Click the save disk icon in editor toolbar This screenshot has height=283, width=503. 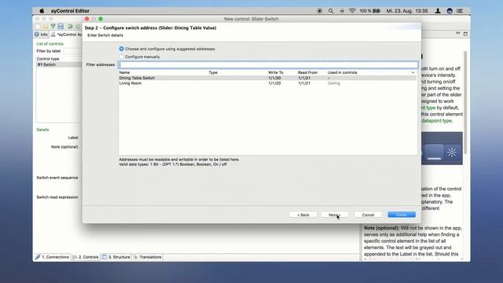pos(61,26)
